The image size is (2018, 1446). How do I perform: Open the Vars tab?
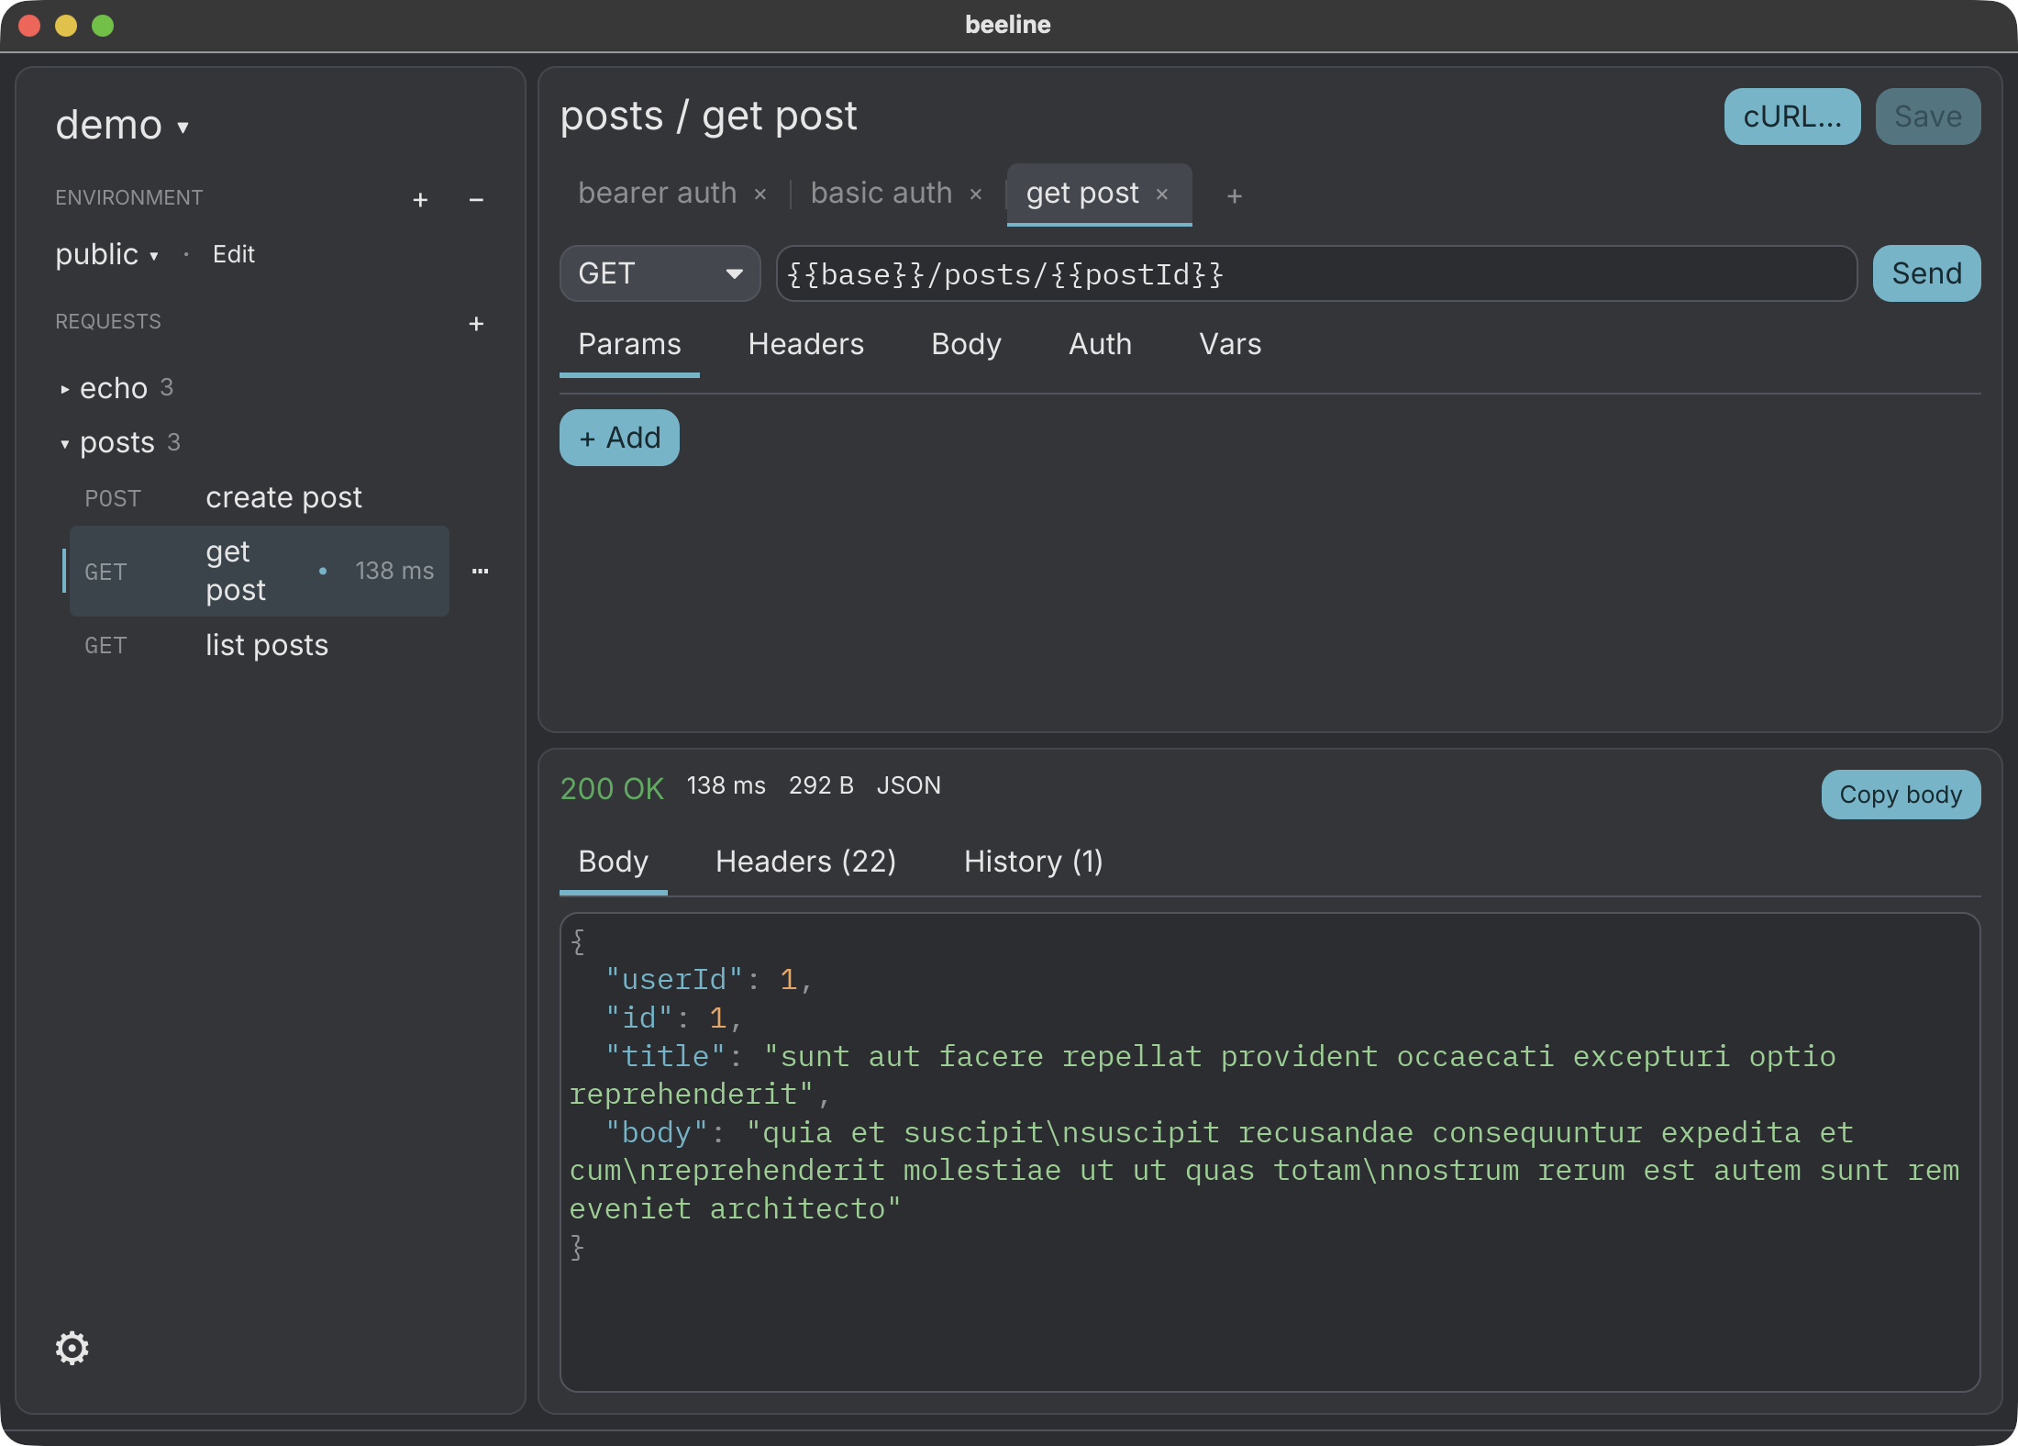click(x=1230, y=345)
